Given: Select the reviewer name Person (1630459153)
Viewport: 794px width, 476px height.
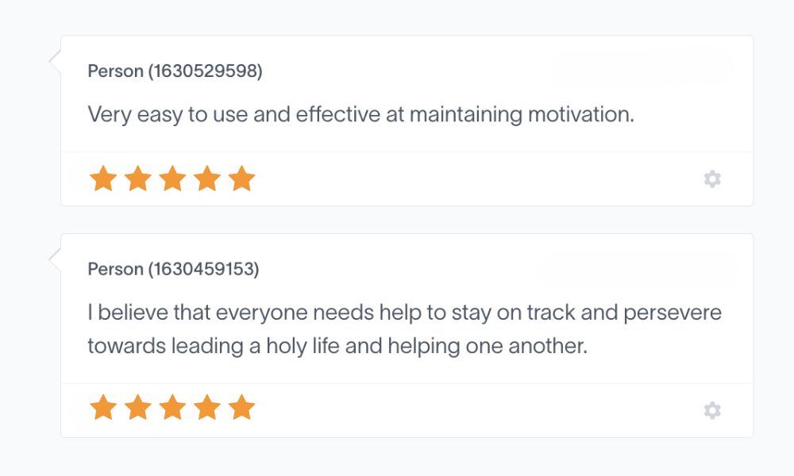Looking at the screenshot, I should (175, 269).
